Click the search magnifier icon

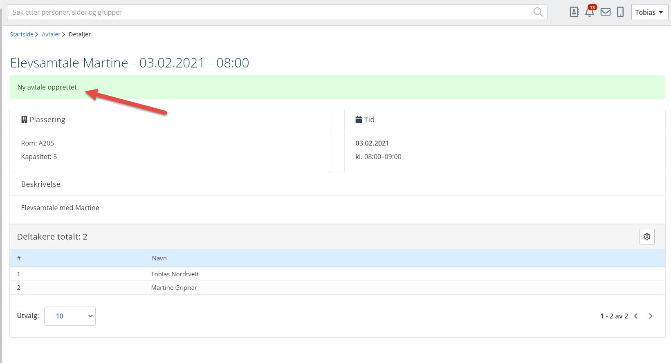[x=538, y=12]
